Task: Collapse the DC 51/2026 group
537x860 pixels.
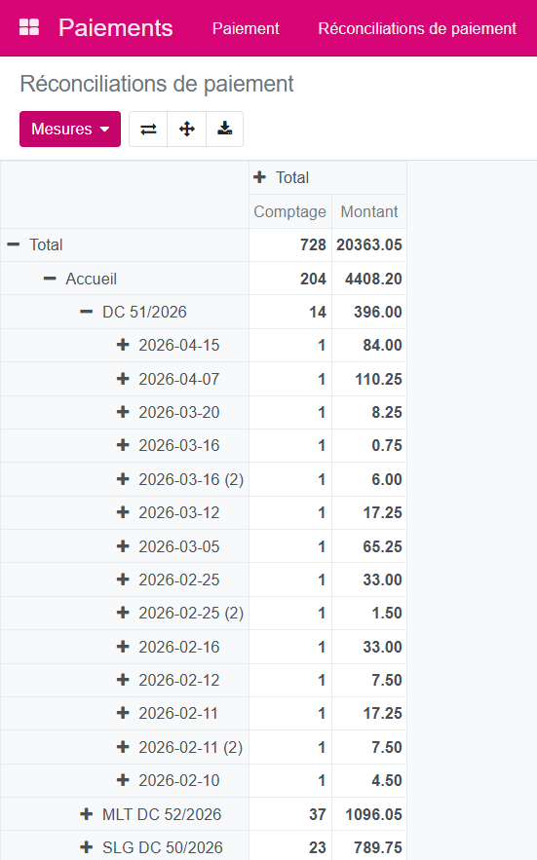Action: point(86,312)
